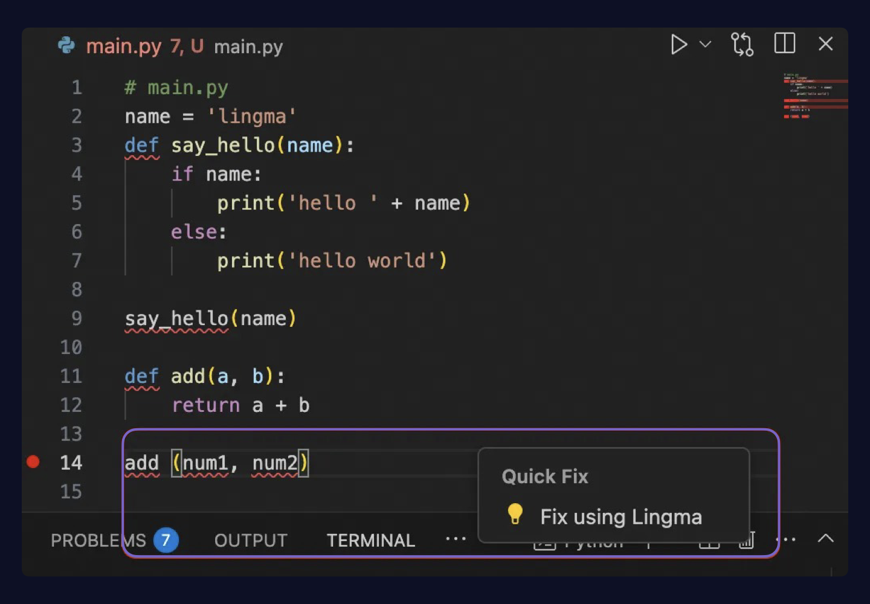Select the main.py 7, U editor tab

pyautogui.click(x=144, y=47)
